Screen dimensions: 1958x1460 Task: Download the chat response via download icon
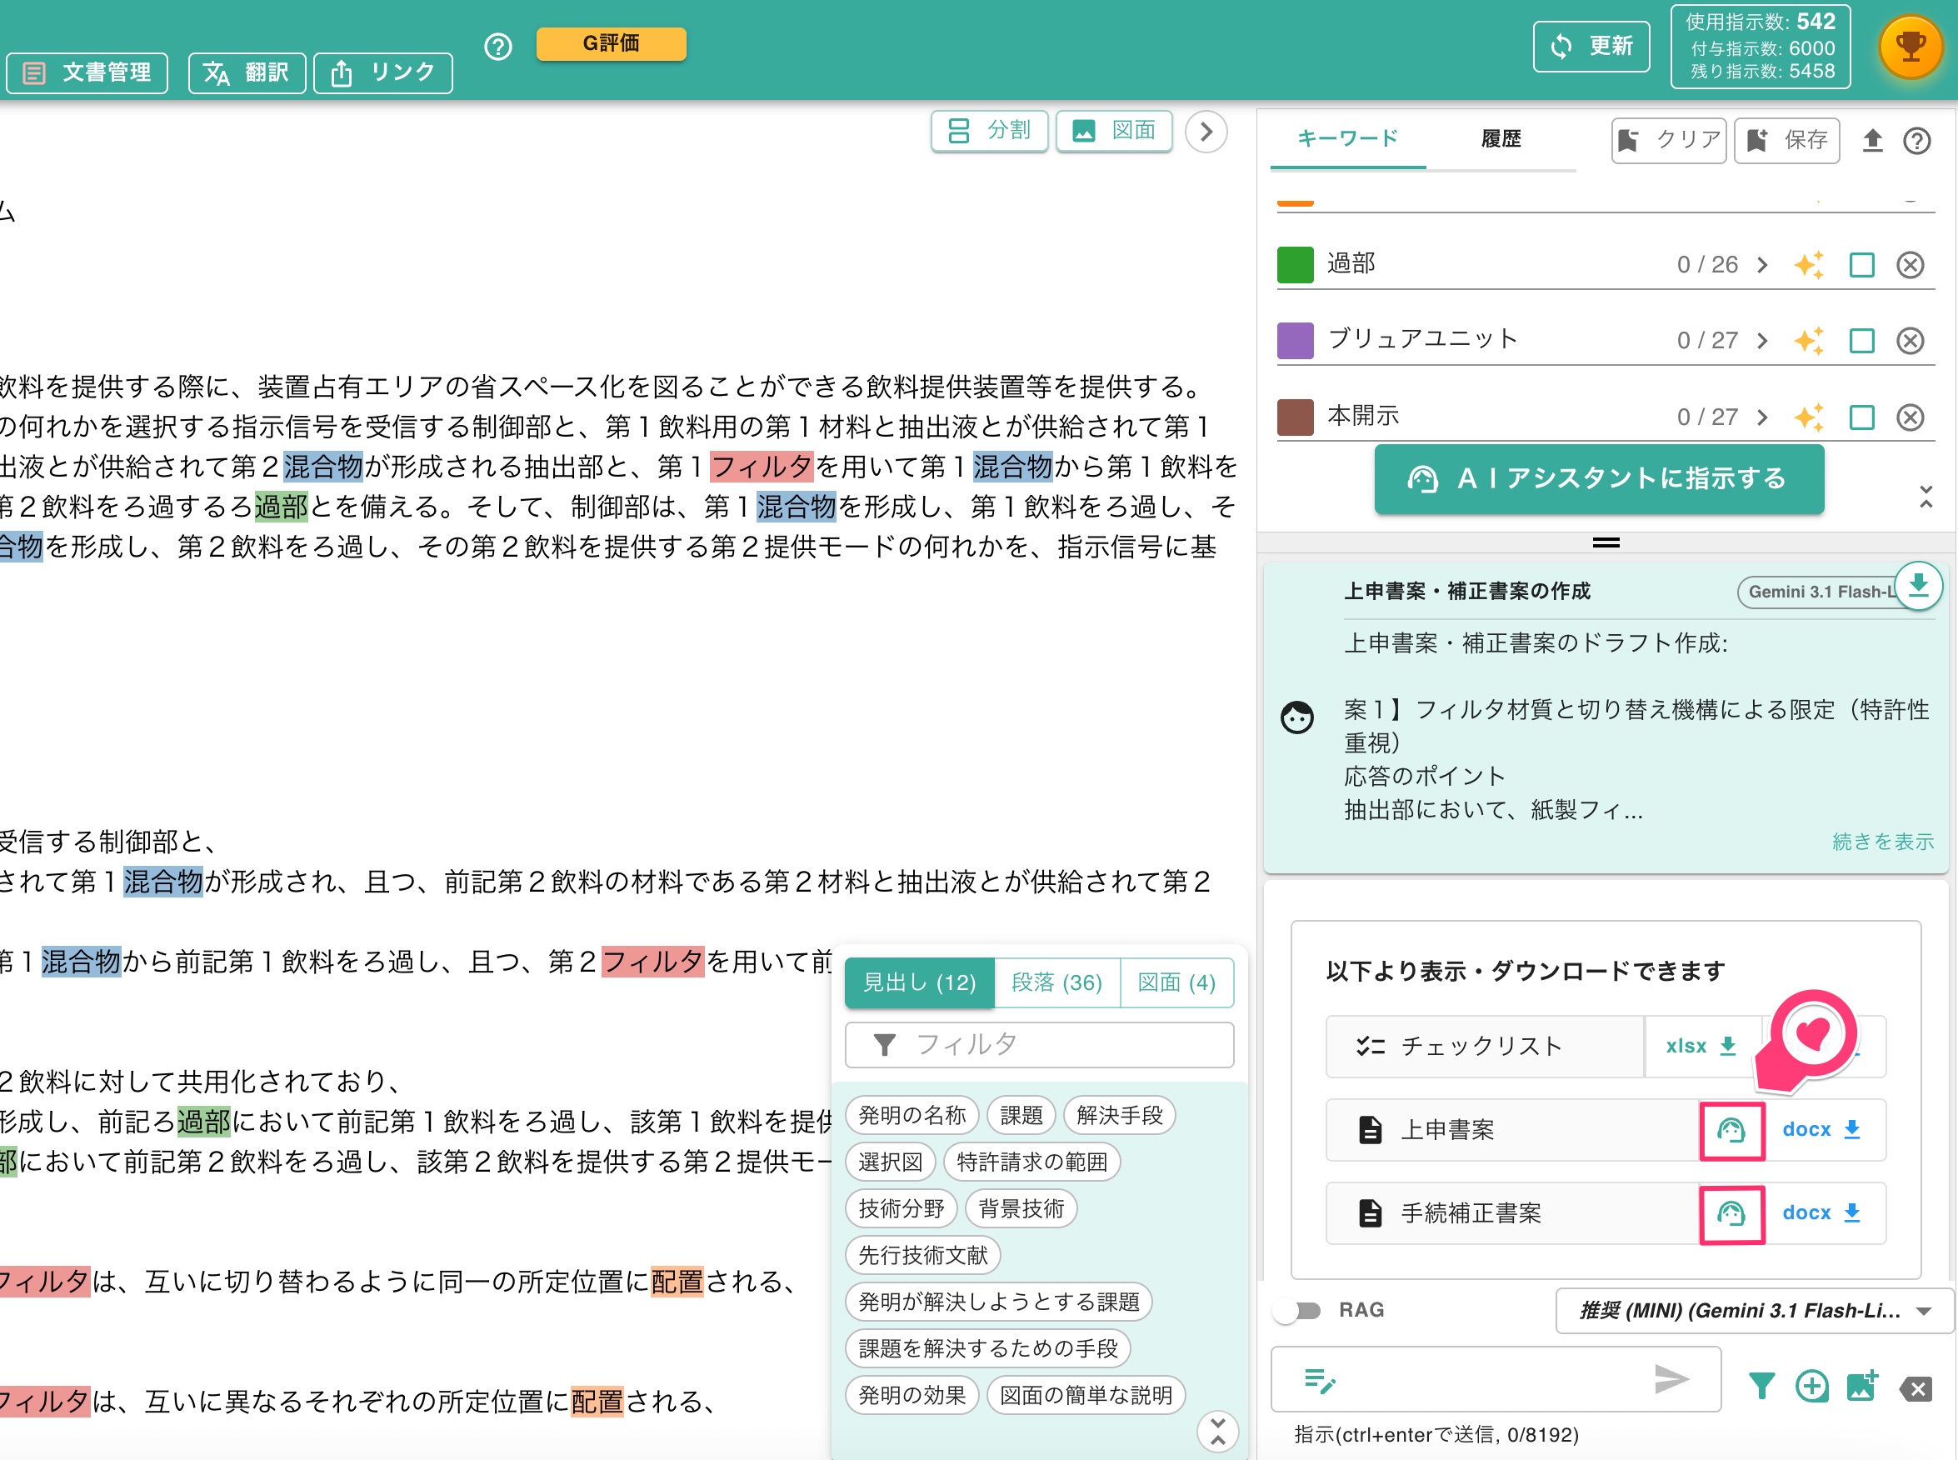[x=1918, y=585]
